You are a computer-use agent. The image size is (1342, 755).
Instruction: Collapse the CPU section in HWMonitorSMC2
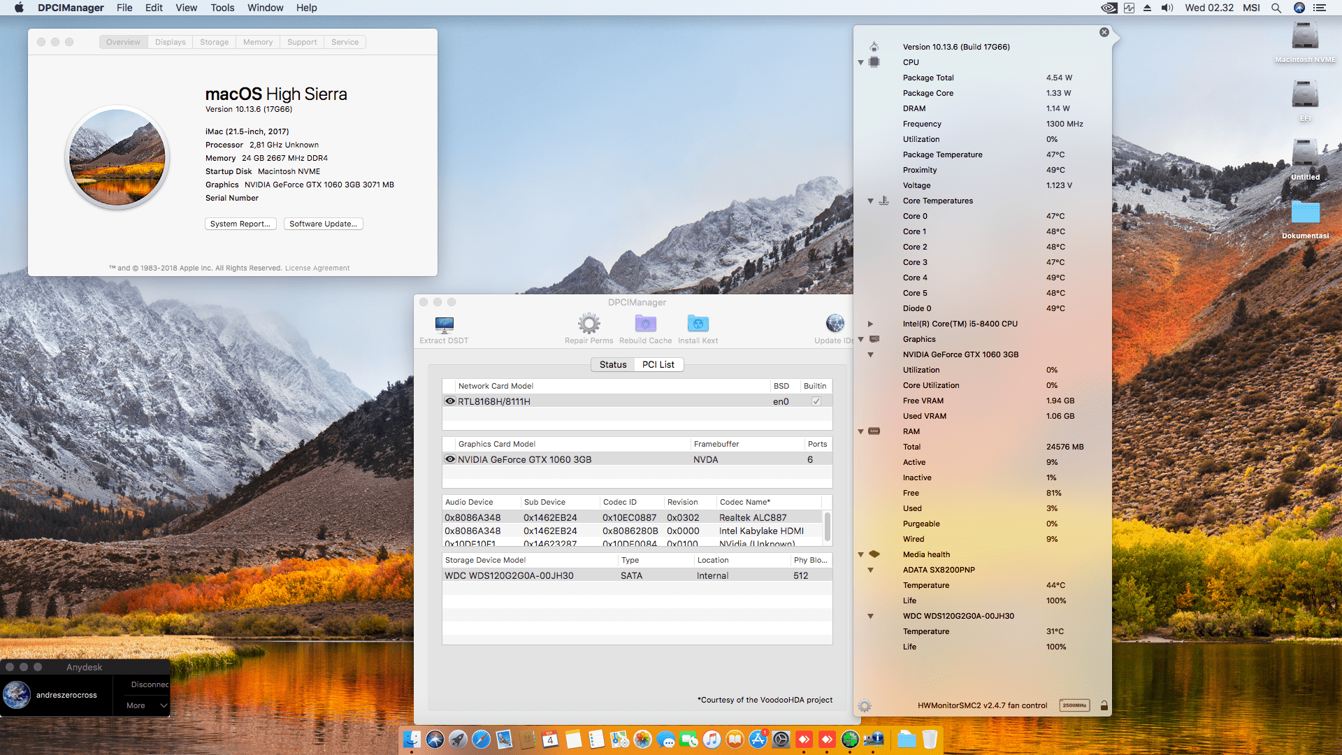coord(860,62)
